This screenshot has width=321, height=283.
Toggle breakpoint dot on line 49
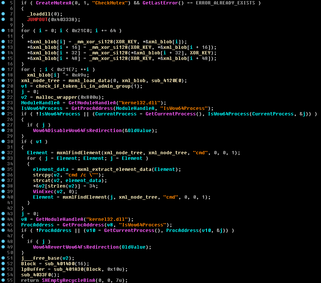(x=3, y=247)
